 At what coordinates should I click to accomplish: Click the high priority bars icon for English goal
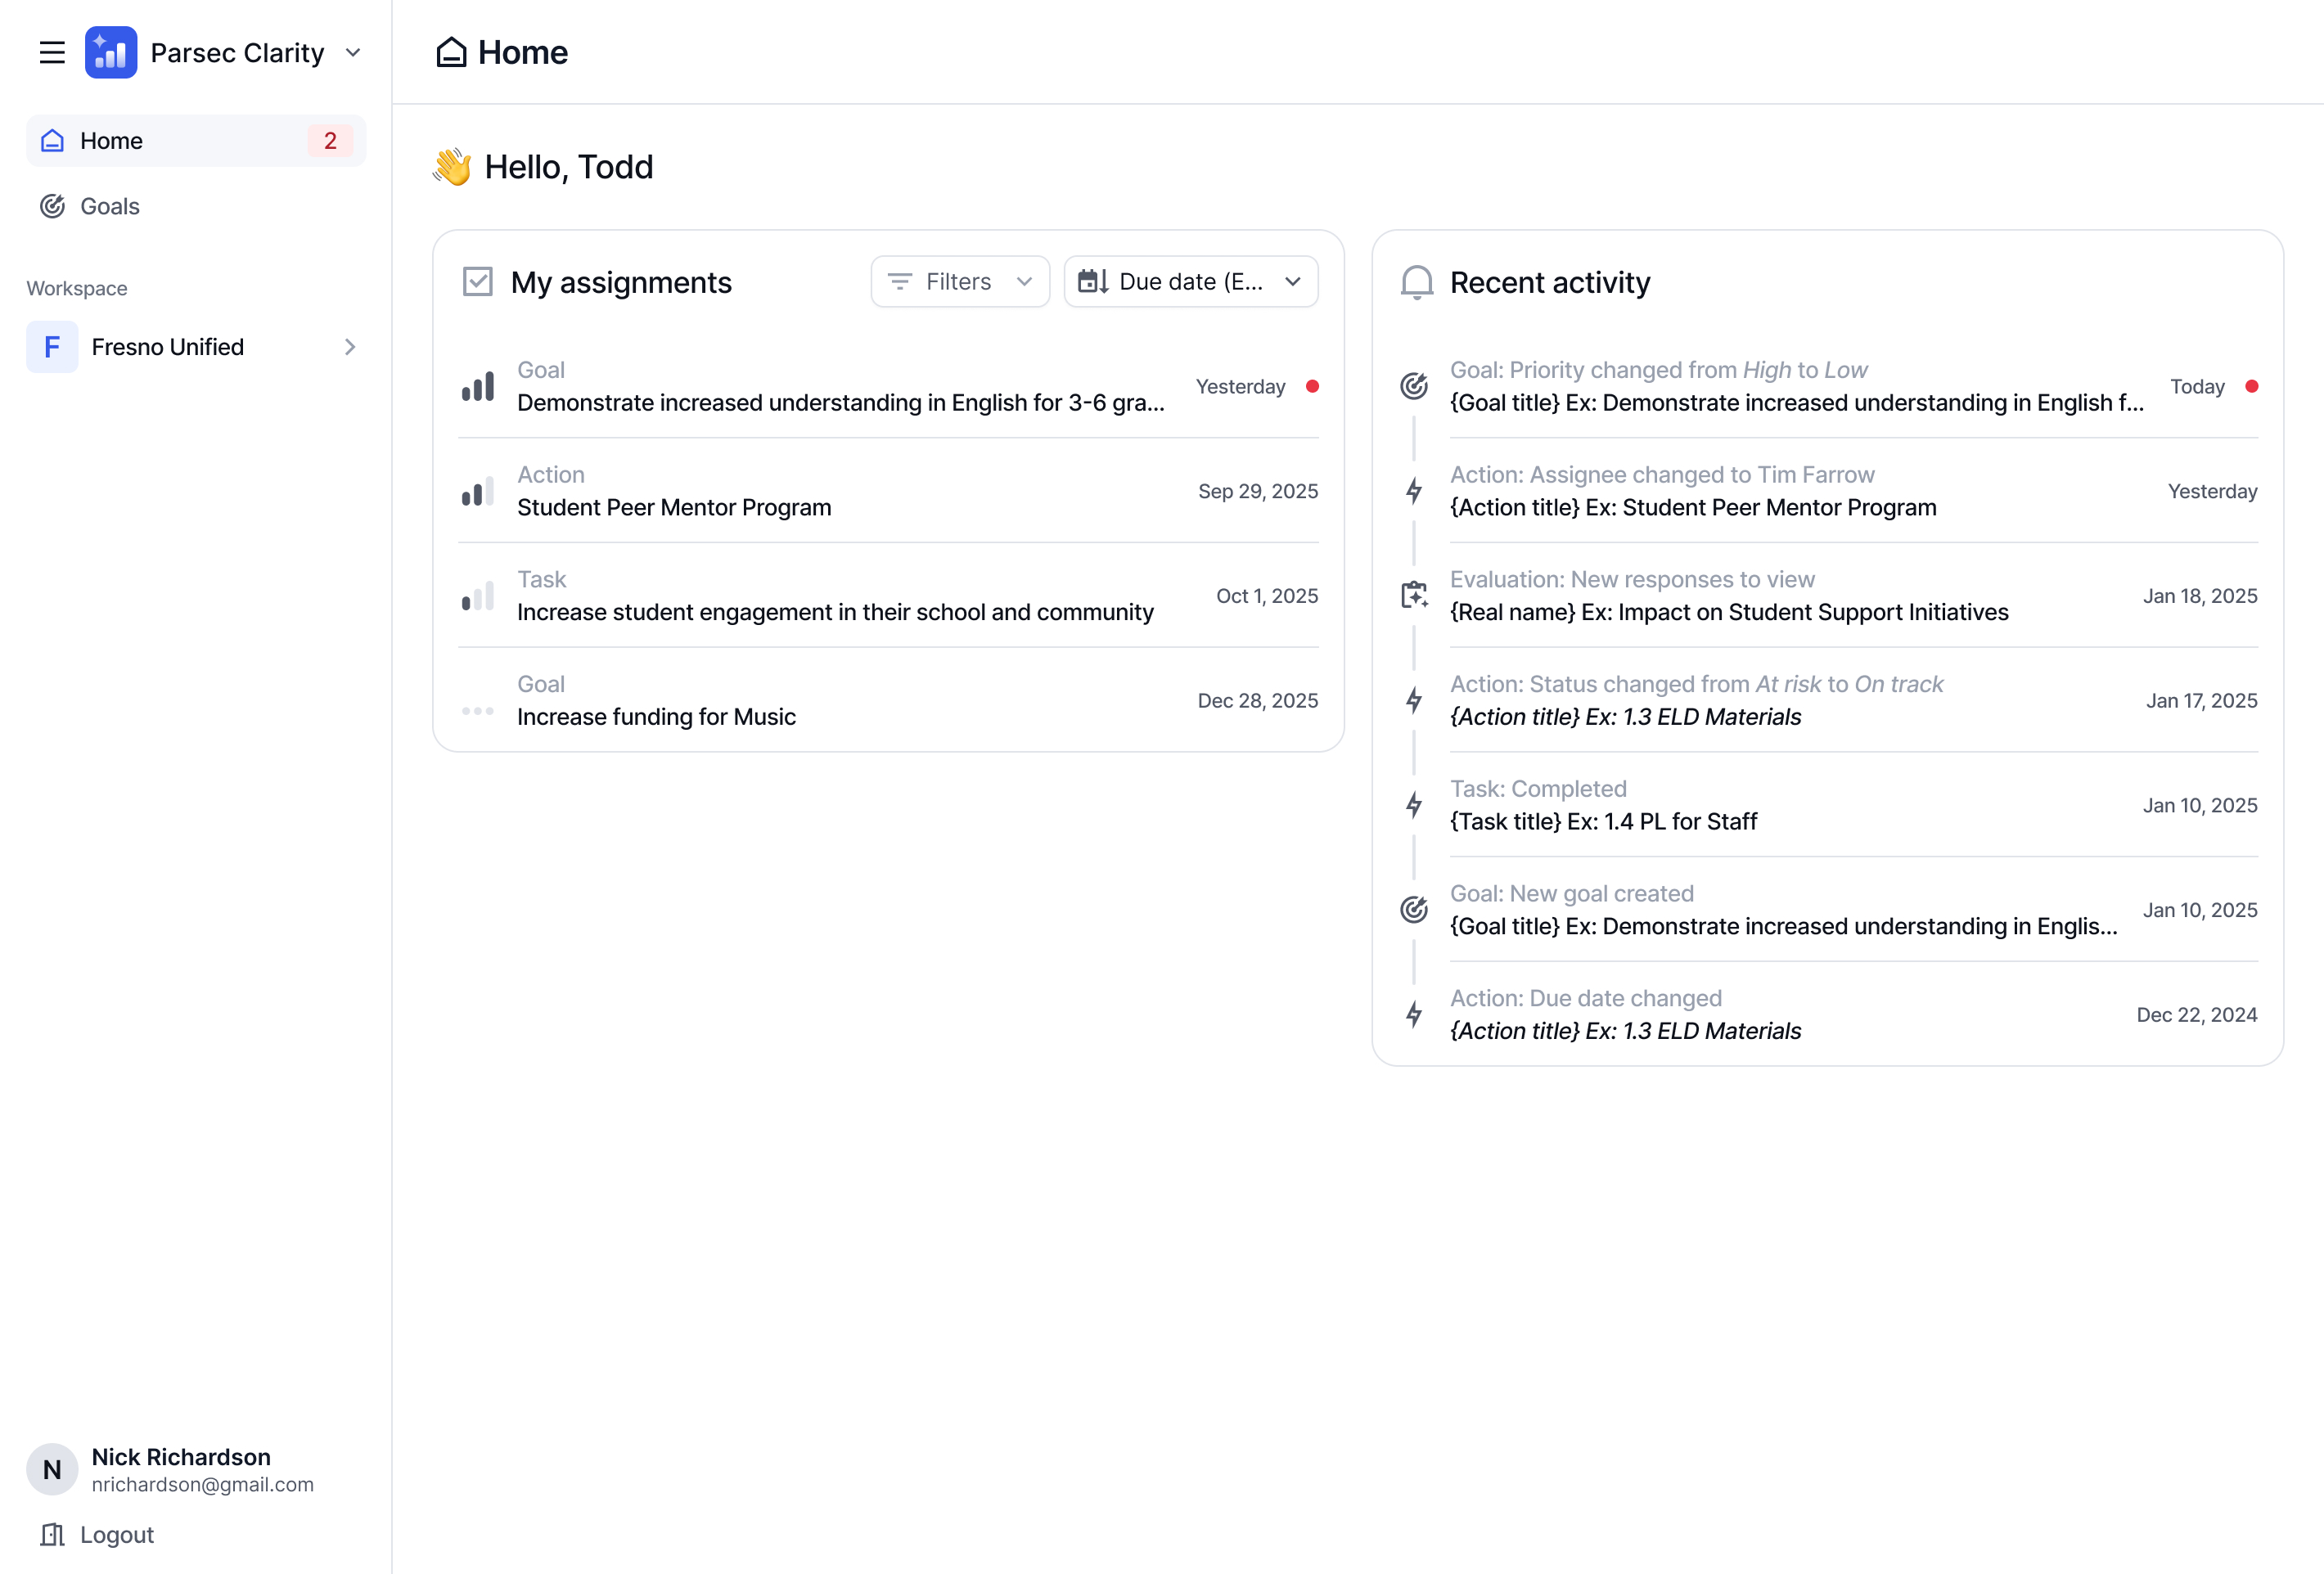tap(478, 387)
